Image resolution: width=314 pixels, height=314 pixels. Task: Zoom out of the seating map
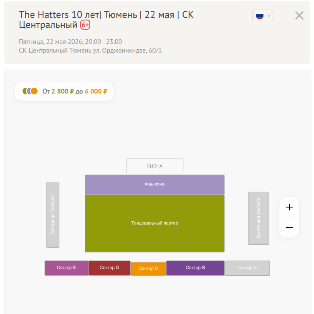click(289, 228)
